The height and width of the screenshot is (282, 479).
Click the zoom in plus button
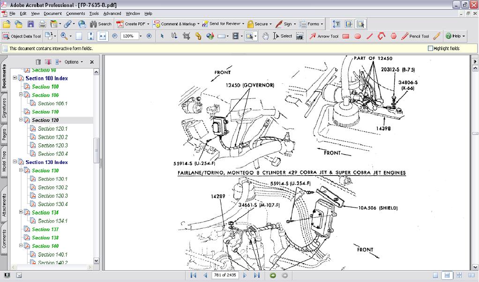[x=149, y=36]
